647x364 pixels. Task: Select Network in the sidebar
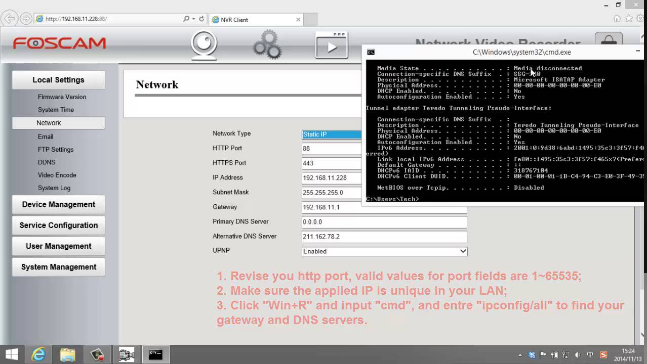click(59, 123)
